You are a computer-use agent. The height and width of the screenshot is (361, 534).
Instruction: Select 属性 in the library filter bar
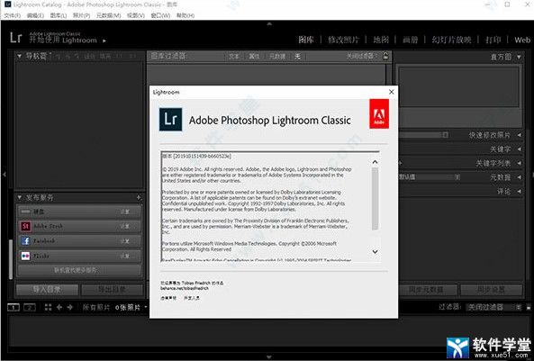point(254,56)
